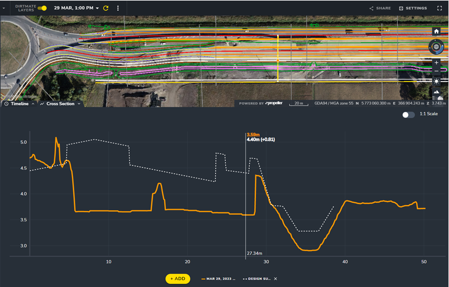This screenshot has height=287, width=449.
Task: Click the brightness sun icon on map
Action: click(436, 81)
